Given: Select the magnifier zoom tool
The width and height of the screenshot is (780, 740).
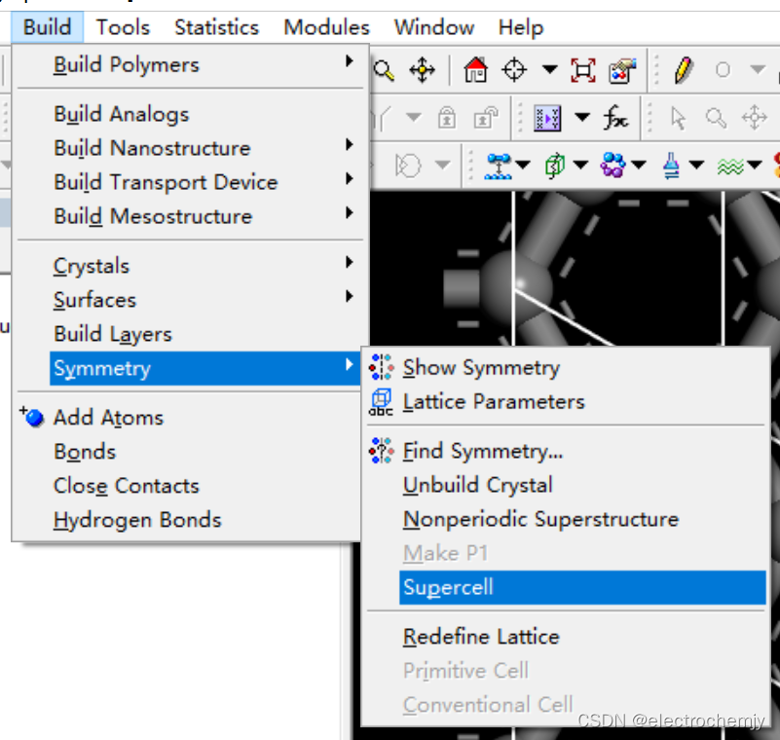Looking at the screenshot, I should point(384,70).
